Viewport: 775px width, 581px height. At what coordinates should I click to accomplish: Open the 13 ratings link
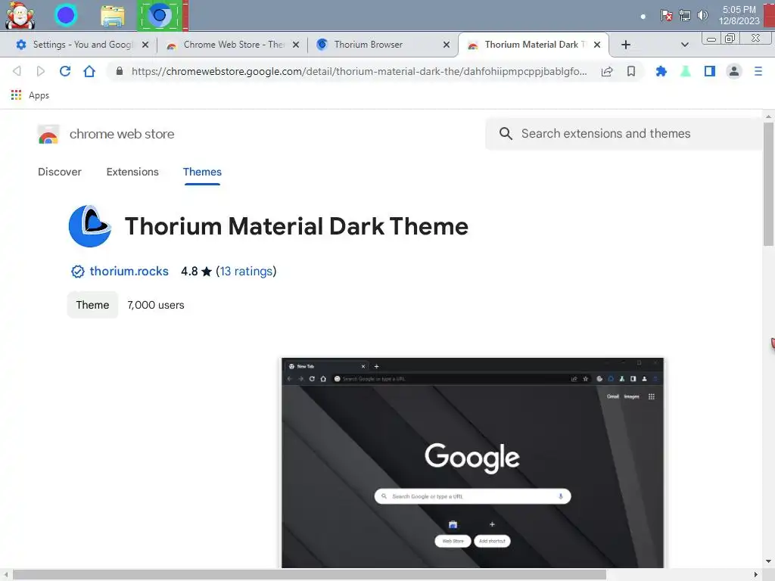[246, 272]
